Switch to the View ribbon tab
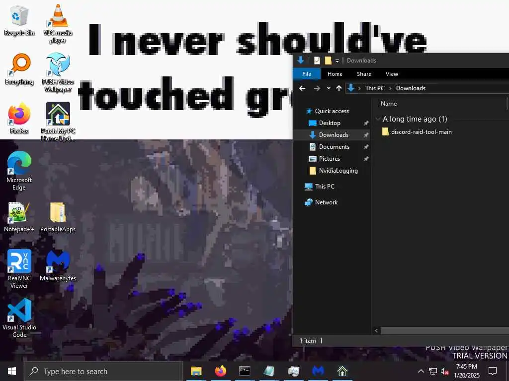 [392, 74]
